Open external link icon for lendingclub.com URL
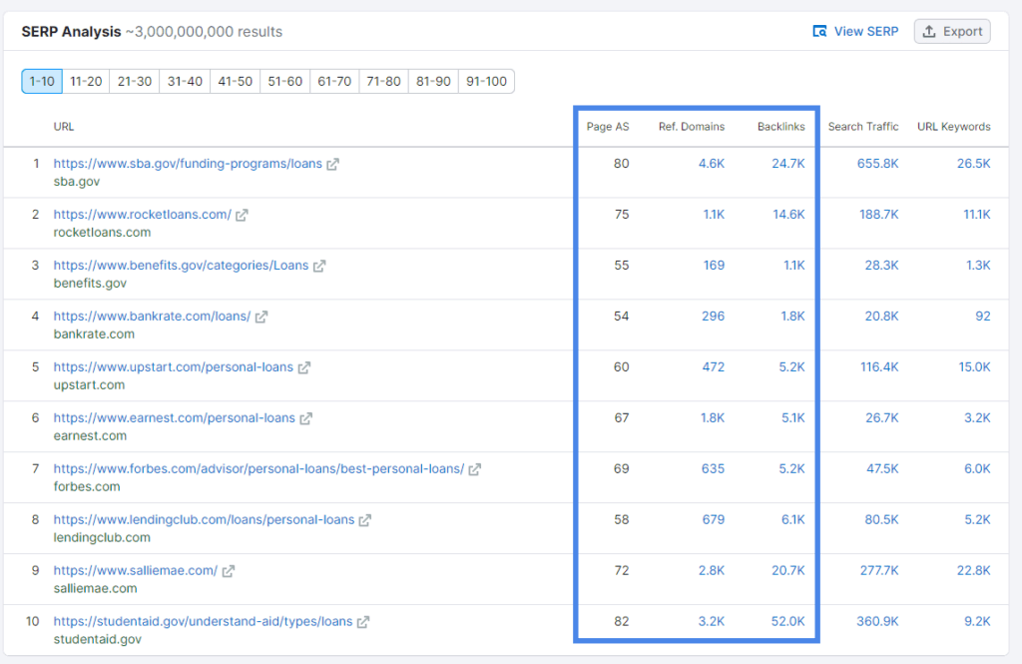 pyautogui.click(x=365, y=520)
